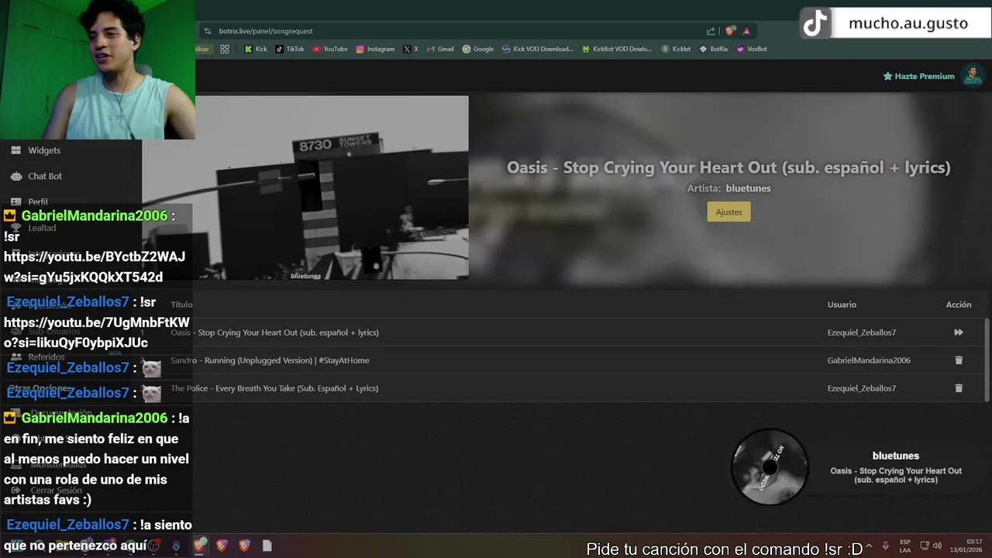Open Widgets in the sidebar

tap(44, 150)
